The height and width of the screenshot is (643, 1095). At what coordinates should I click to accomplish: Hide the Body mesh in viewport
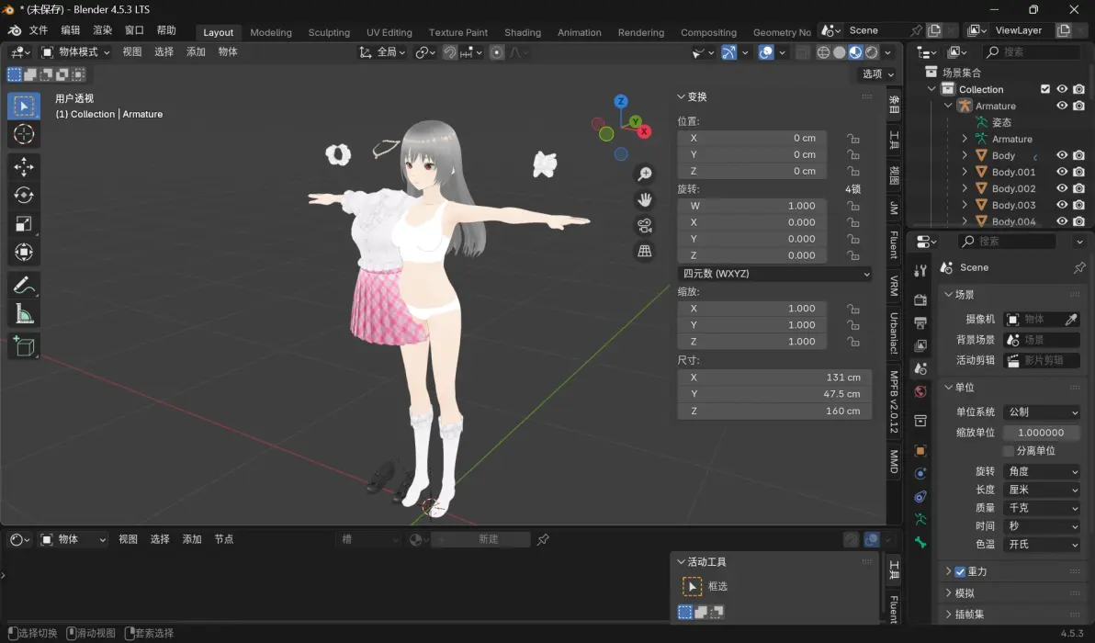tap(1062, 155)
